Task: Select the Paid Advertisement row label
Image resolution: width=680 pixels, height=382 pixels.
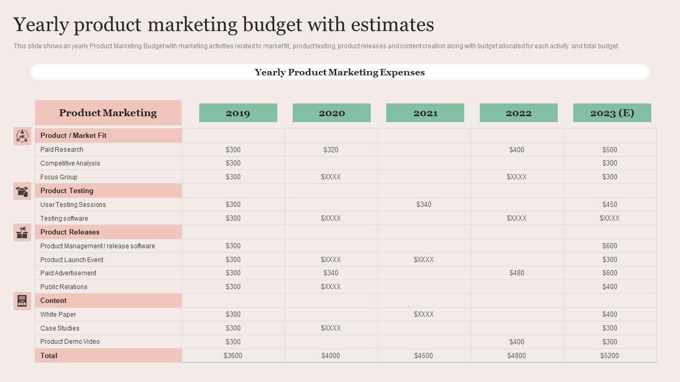Action: tap(69, 273)
